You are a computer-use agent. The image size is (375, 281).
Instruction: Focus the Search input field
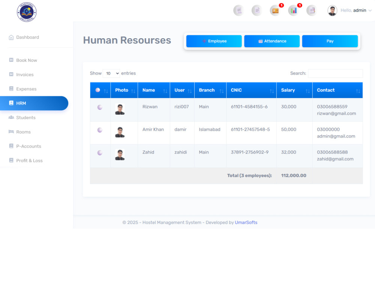pyautogui.click(x=335, y=73)
